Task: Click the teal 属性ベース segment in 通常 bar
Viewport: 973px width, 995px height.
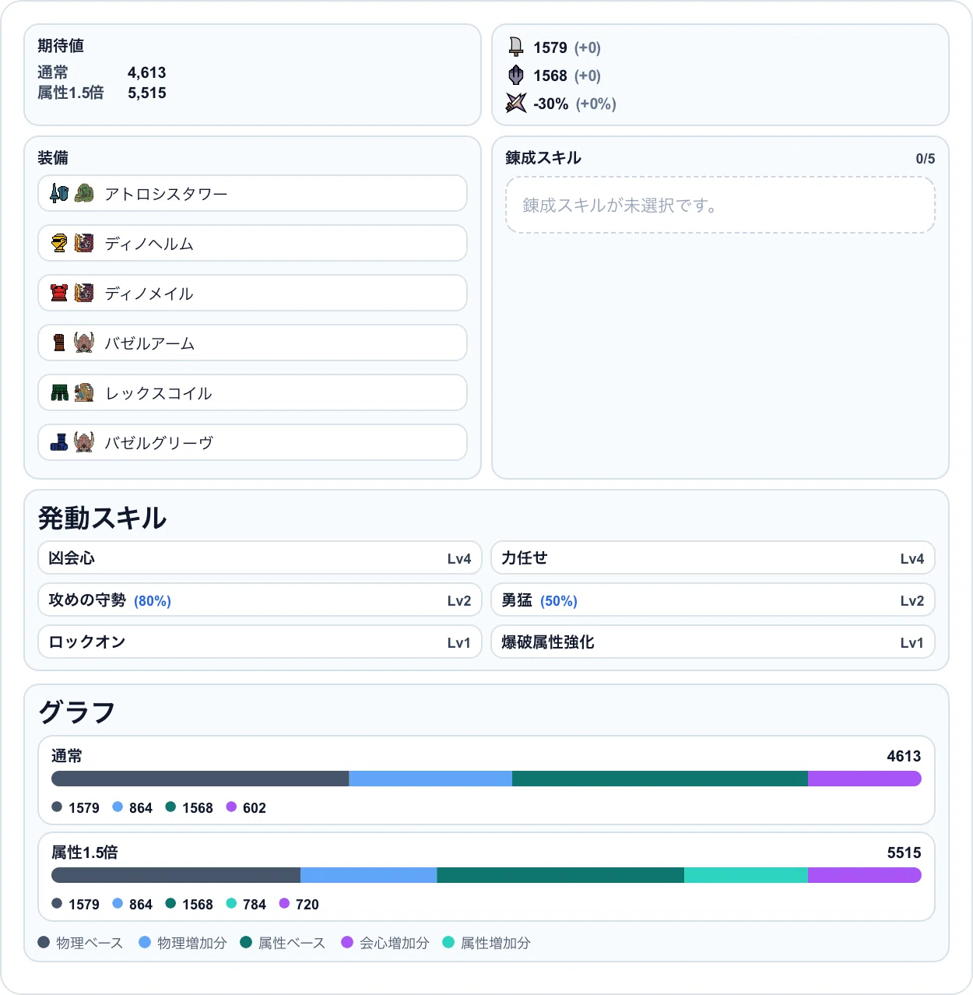Action: point(660,779)
